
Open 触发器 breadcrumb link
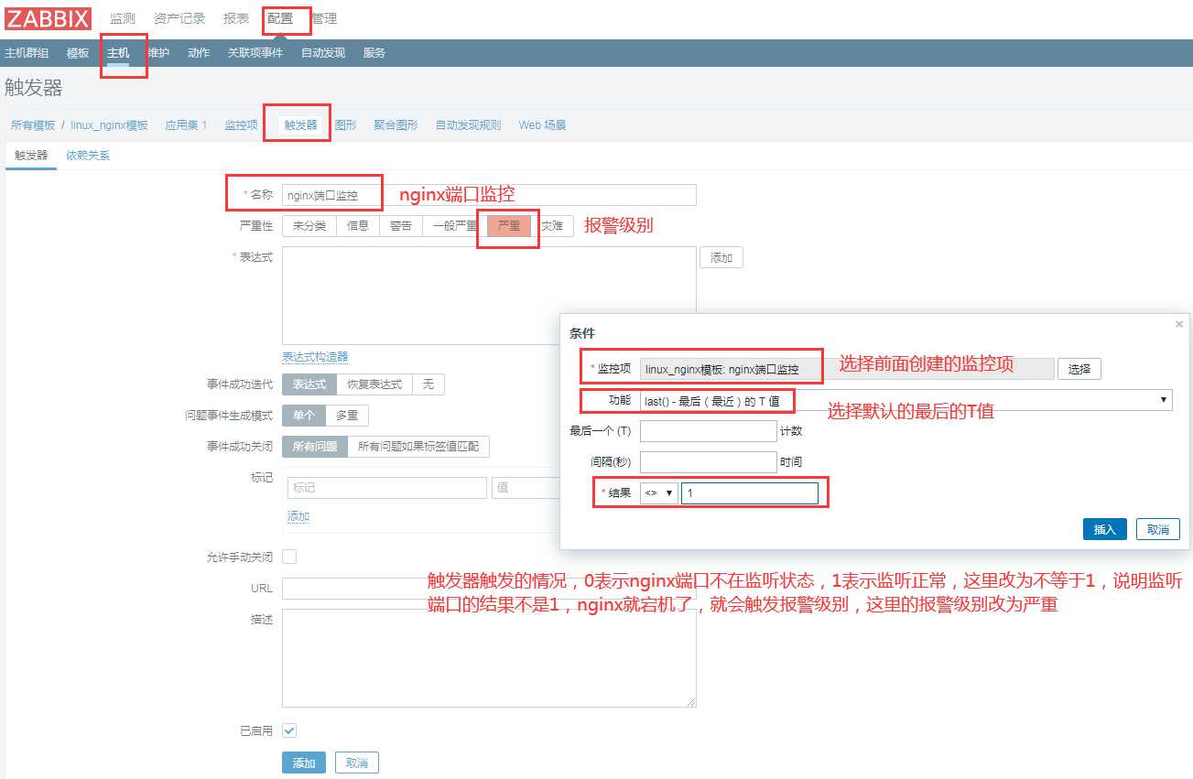(x=301, y=125)
